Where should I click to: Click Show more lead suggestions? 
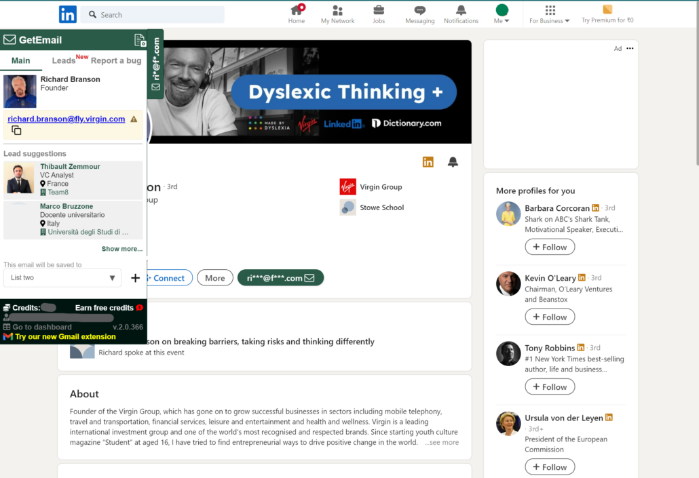tap(122, 249)
